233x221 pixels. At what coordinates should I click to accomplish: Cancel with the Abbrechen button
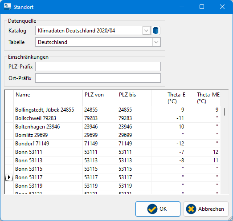tap(206, 209)
